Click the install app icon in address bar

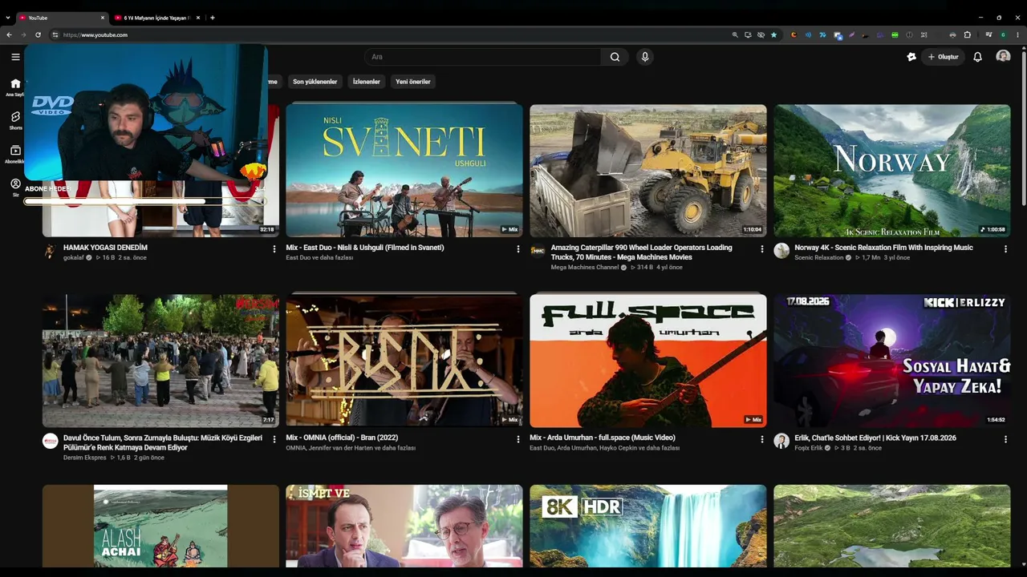pyautogui.click(x=748, y=34)
